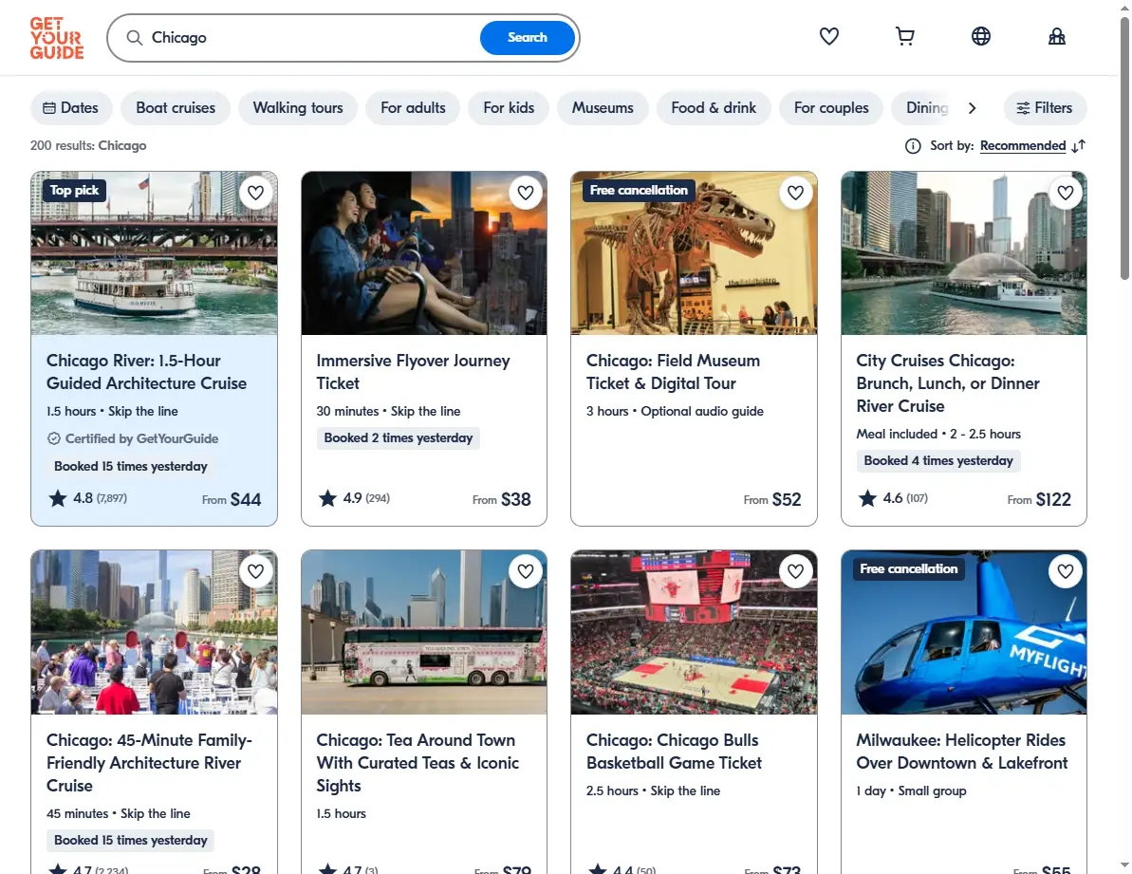Favorite the Chicago Bulls Game card

click(795, 571)
